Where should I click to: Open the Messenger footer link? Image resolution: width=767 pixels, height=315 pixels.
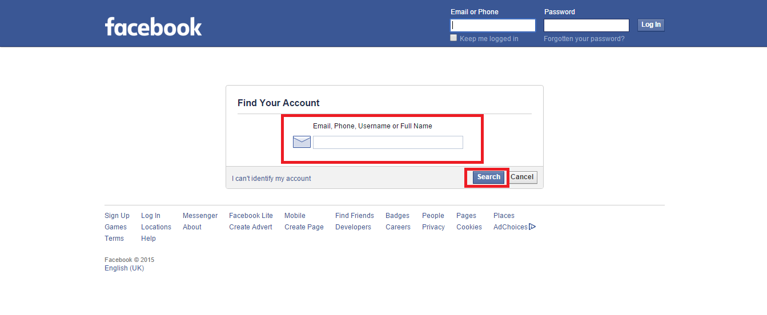[x=200, y=216]
